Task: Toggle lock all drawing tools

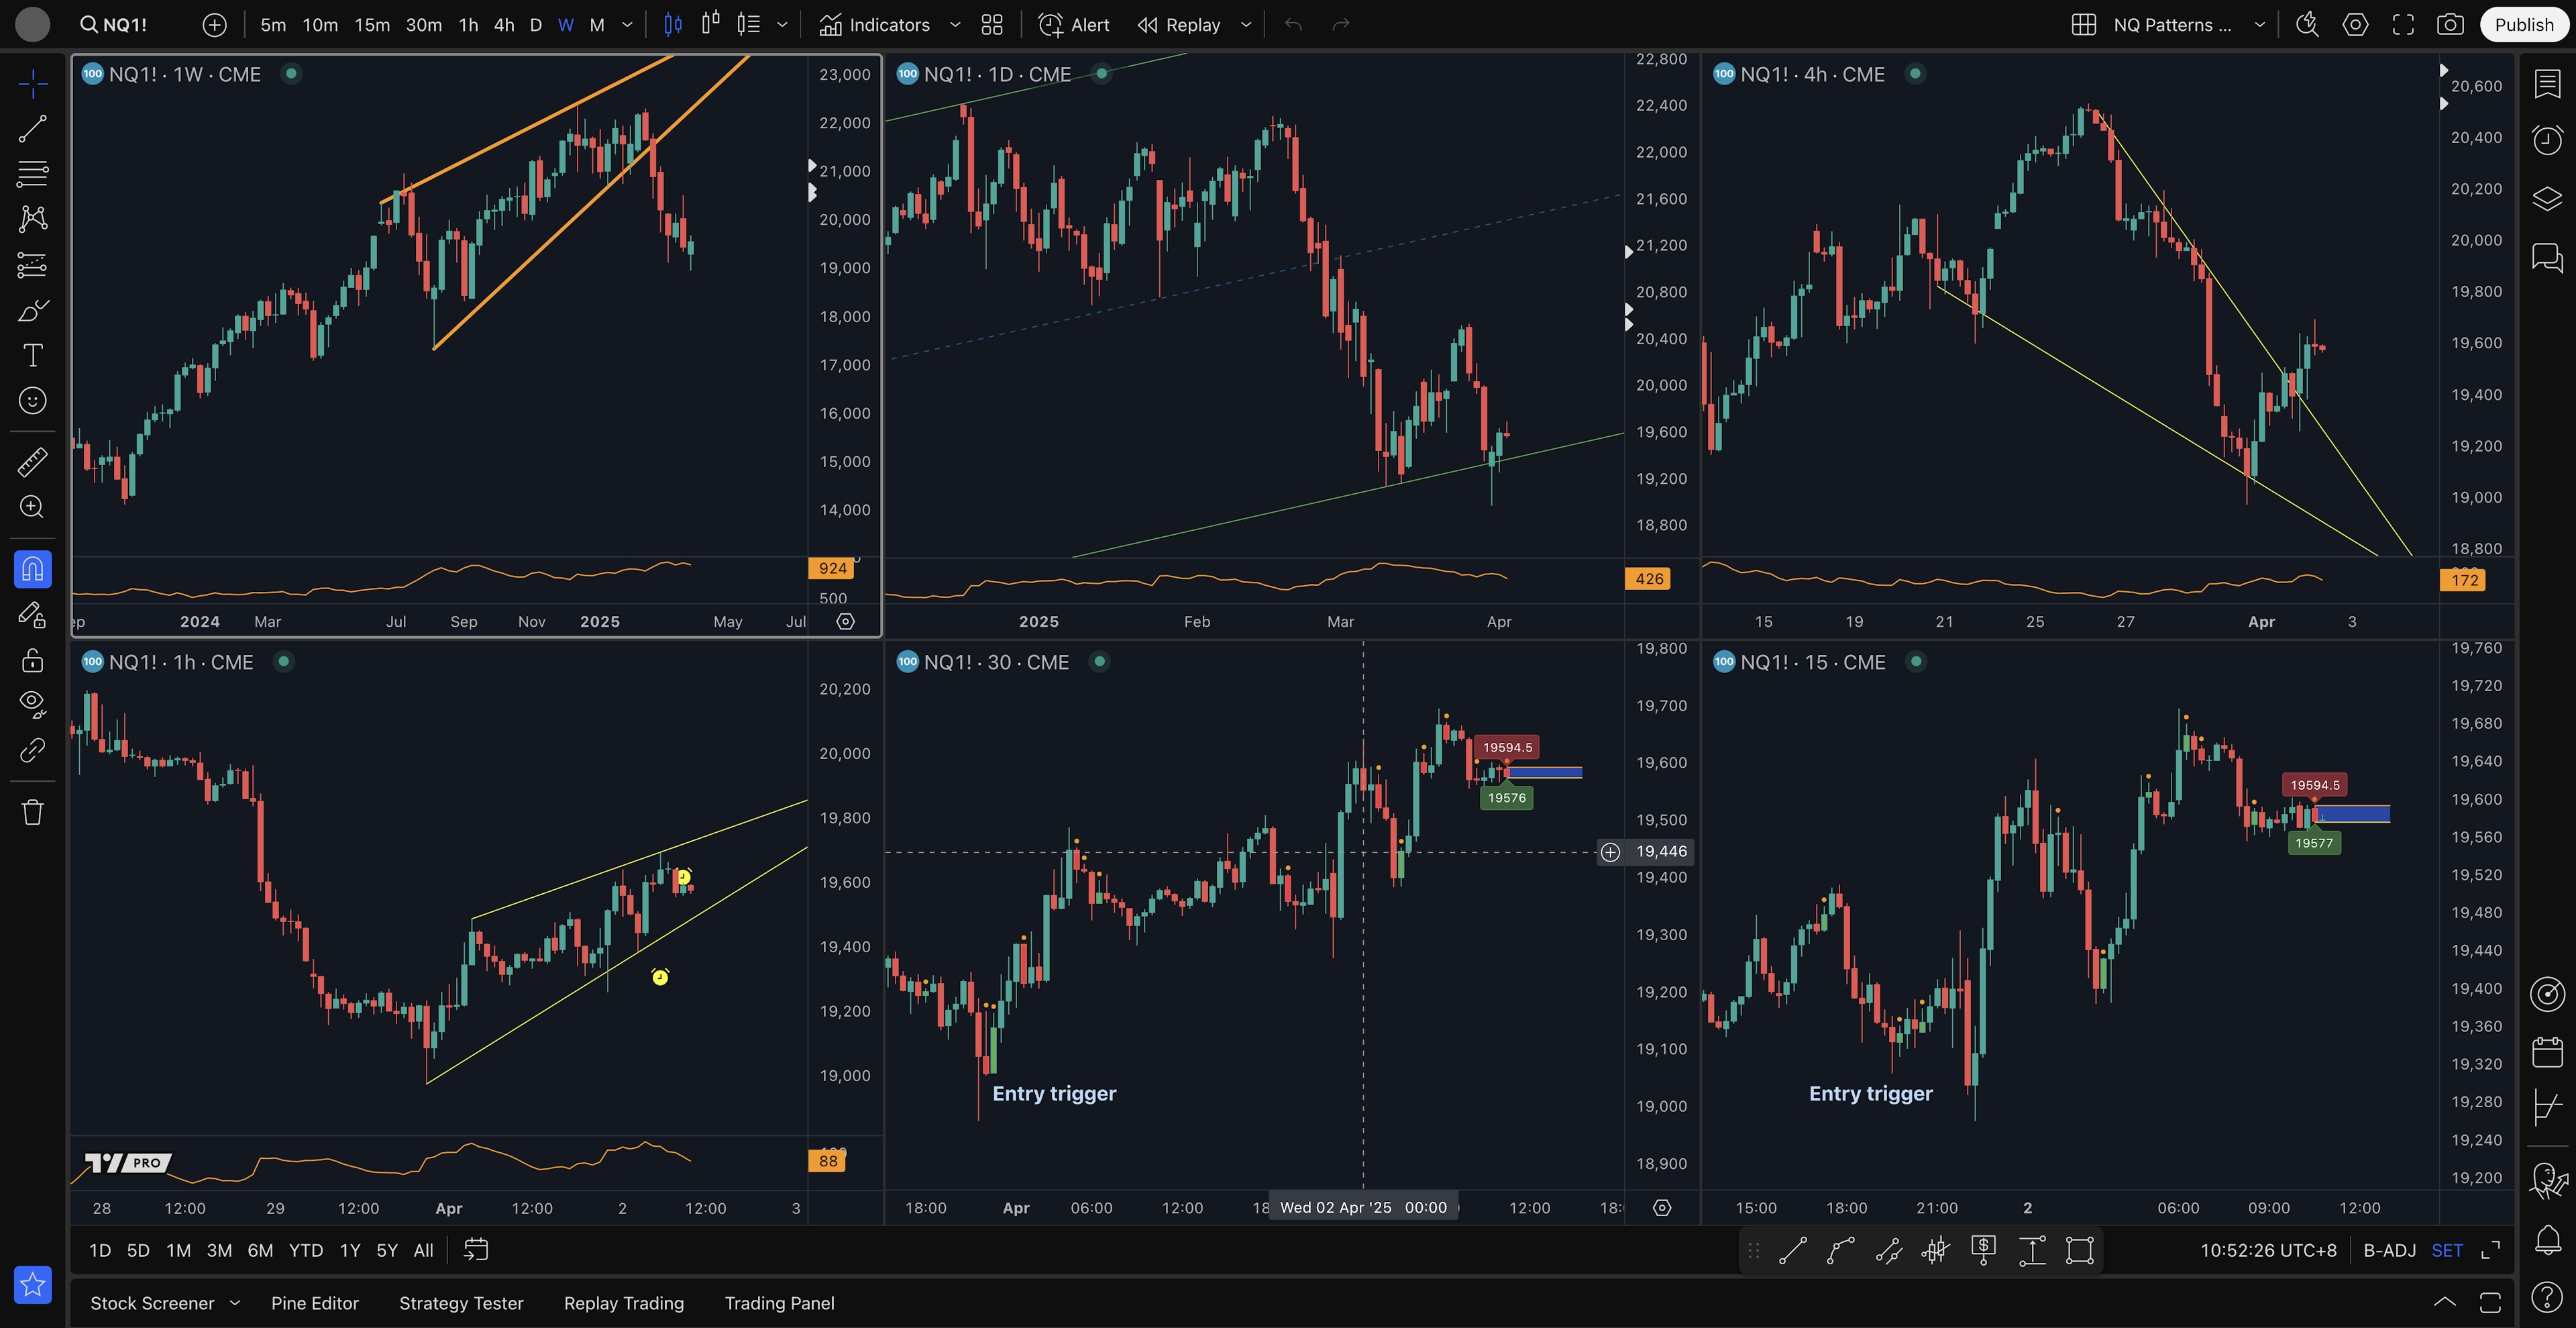Action: click(x=32, y=660)
